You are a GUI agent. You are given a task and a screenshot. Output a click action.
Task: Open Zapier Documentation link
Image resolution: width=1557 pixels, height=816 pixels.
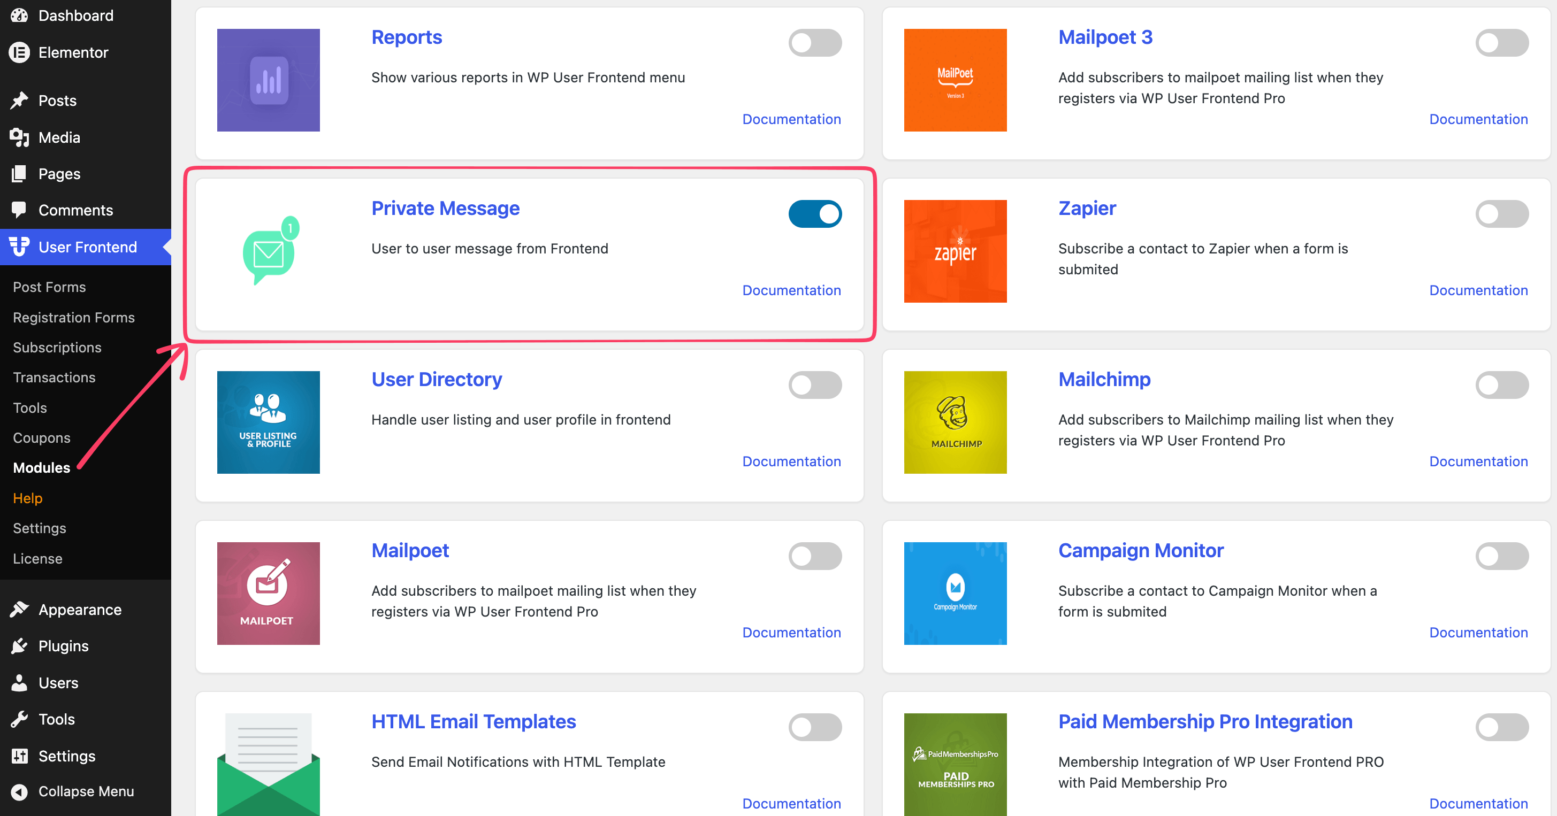(1478, 290)
